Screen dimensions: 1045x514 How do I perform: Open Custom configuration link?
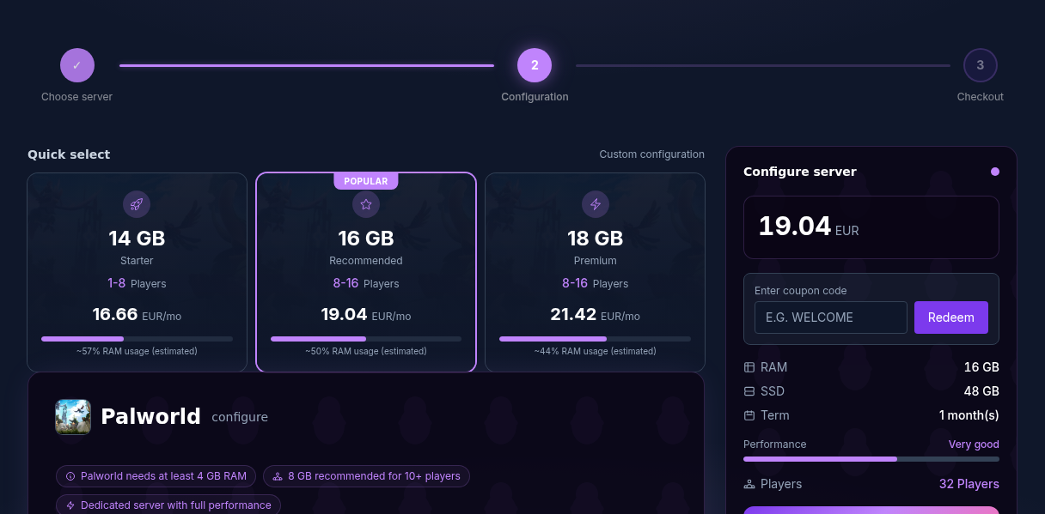point(651,154)
